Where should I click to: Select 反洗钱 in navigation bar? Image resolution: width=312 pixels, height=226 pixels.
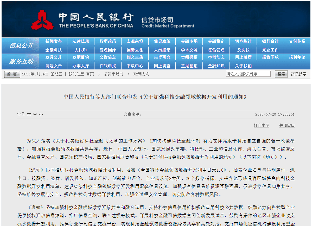pos(243,50)
